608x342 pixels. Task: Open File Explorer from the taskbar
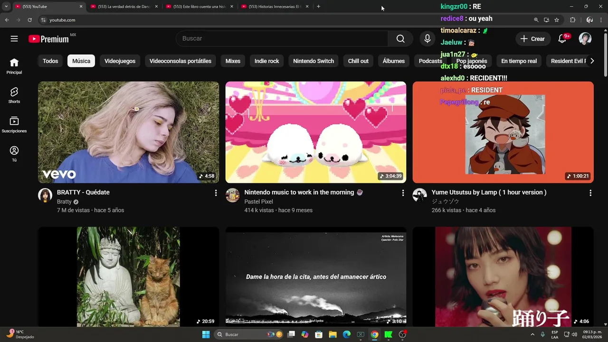[332, 334]
